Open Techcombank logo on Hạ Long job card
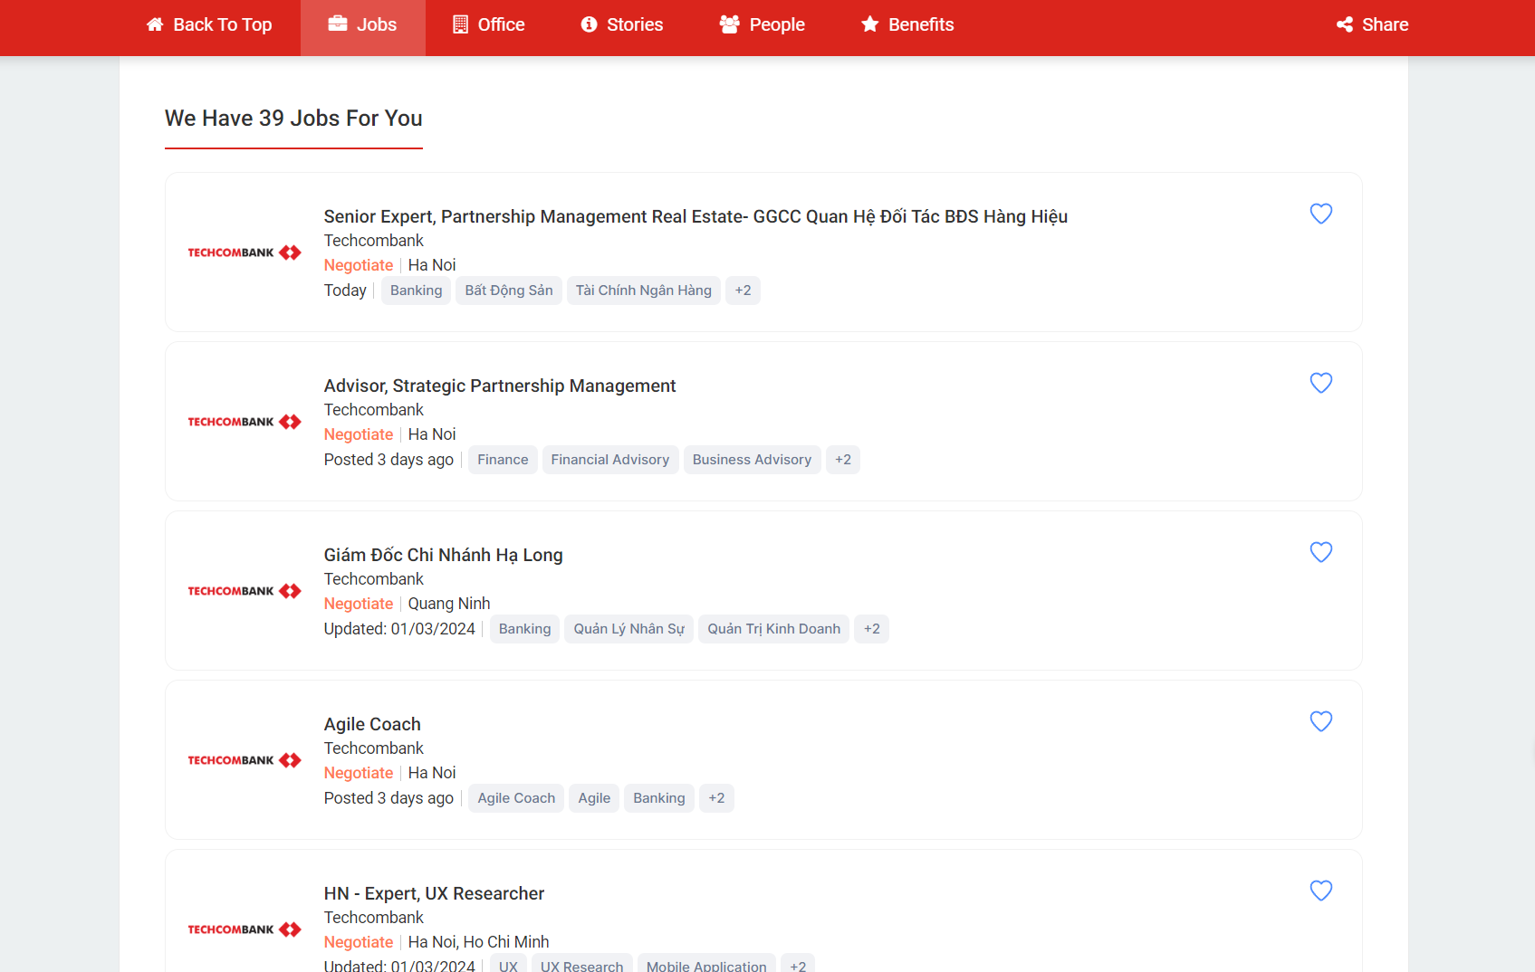Viewport: 1535px width, 972px height. (x=245, y=591)
